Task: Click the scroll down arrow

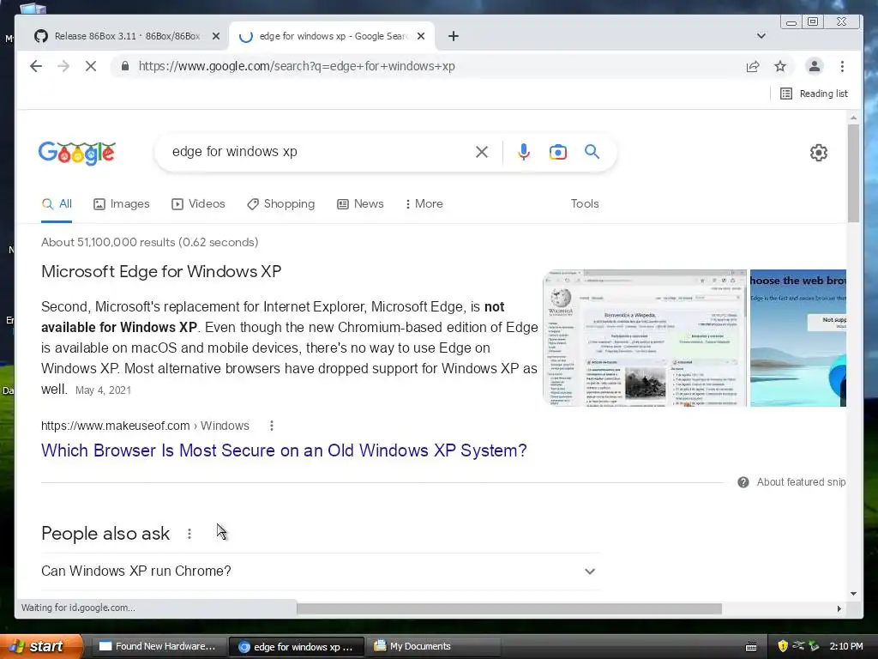Action: click(x=853, y=594)
